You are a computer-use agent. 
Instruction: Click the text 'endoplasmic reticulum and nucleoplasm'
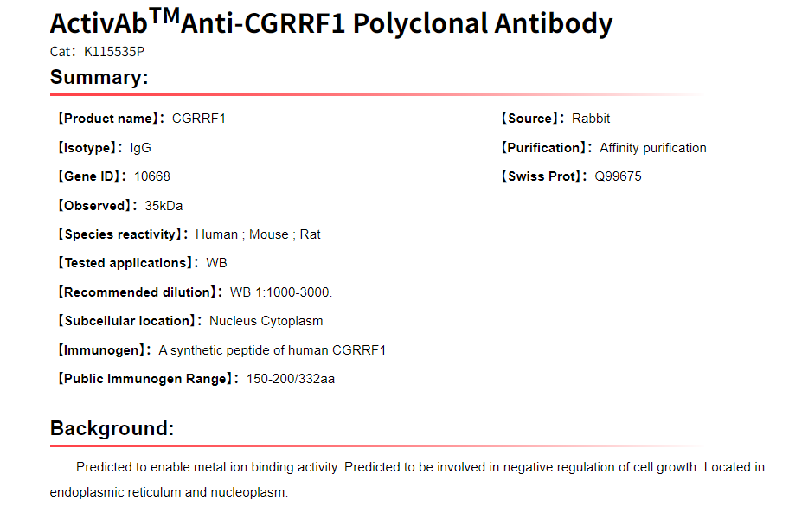point(169,493)
